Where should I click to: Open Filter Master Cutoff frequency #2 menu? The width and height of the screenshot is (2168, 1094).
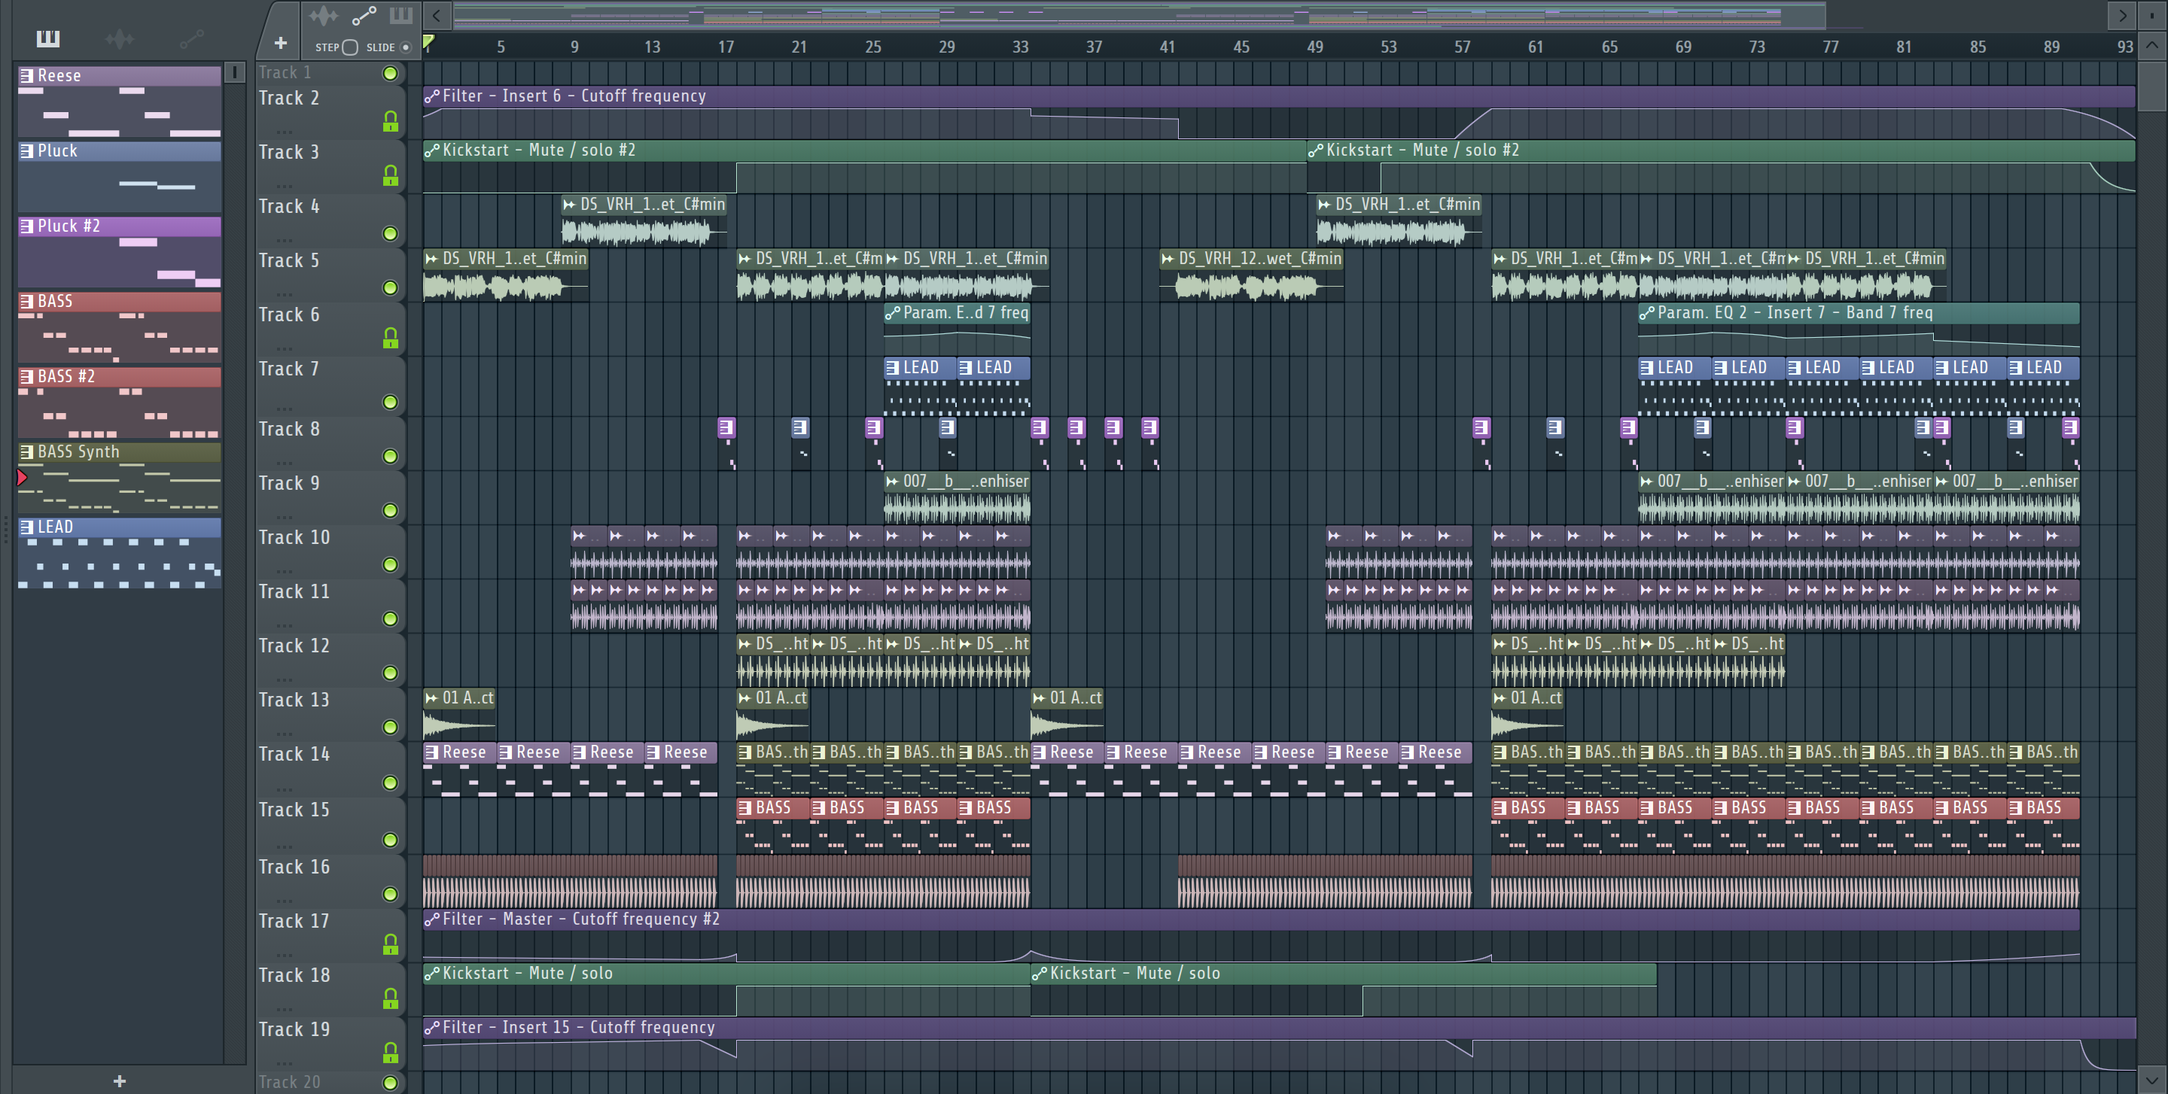pyautogui.click(x=432, y=920)
